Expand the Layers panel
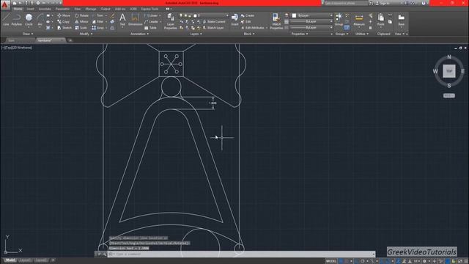 point(196,34)
